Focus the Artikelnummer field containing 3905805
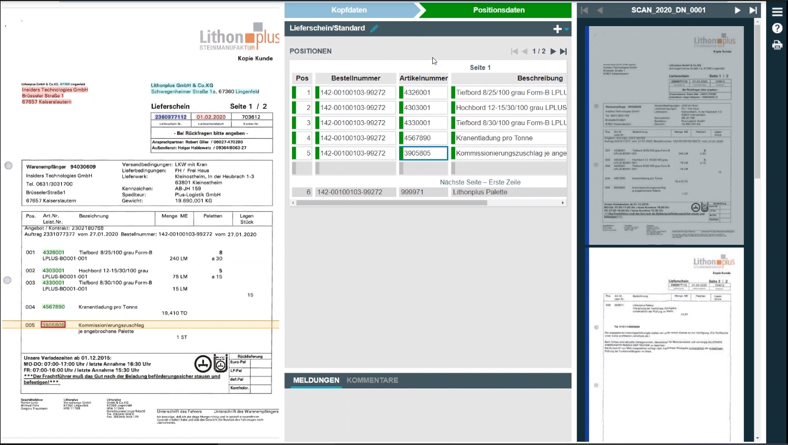This screenshot has width=788, height=445. point(424,153)
